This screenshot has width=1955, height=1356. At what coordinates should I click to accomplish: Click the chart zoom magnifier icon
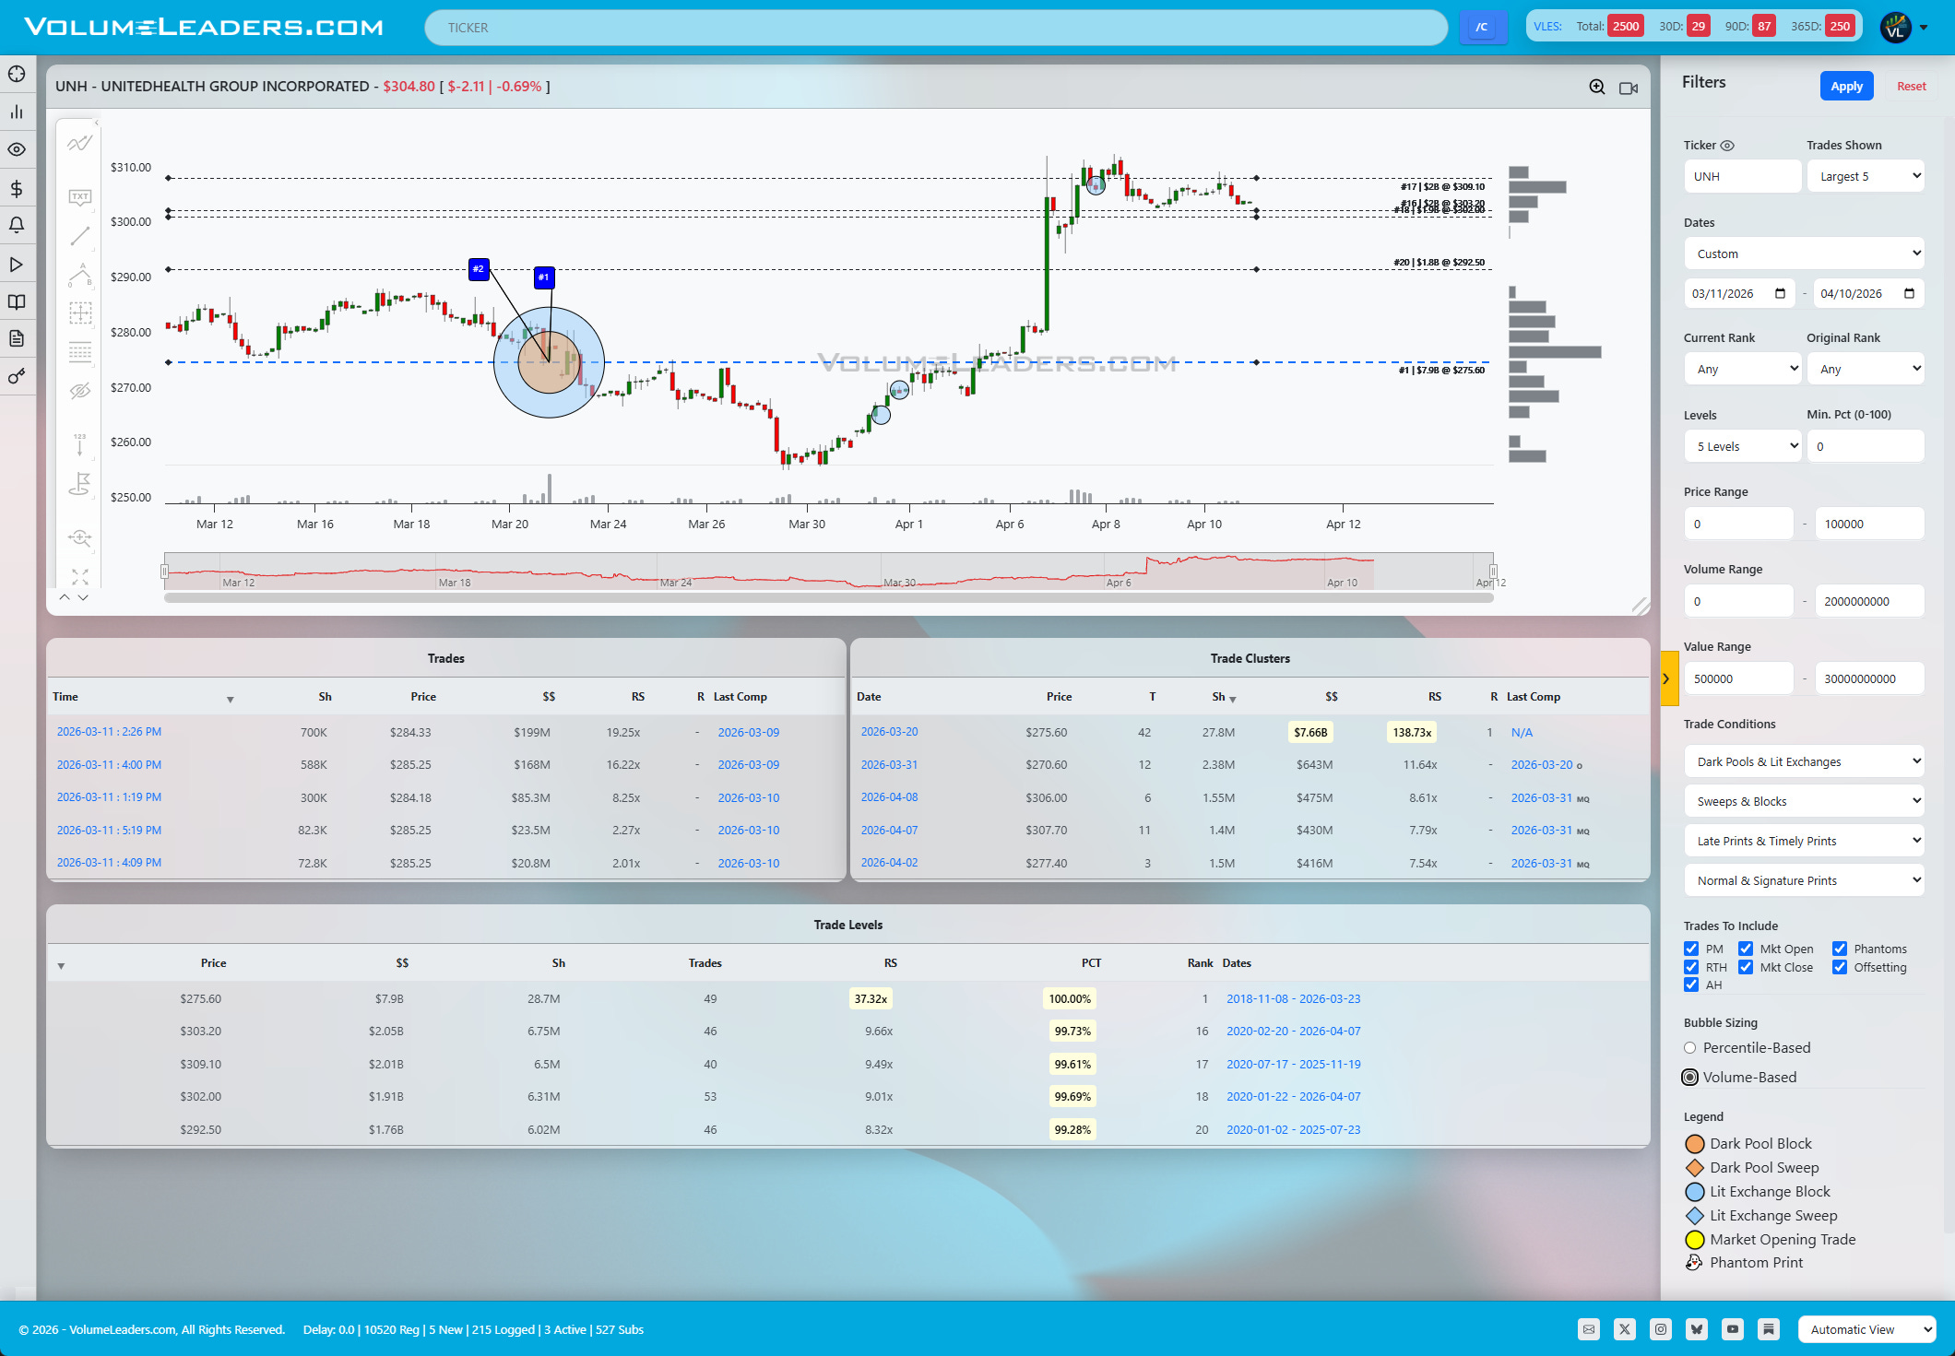click(x=1597, y=87)
